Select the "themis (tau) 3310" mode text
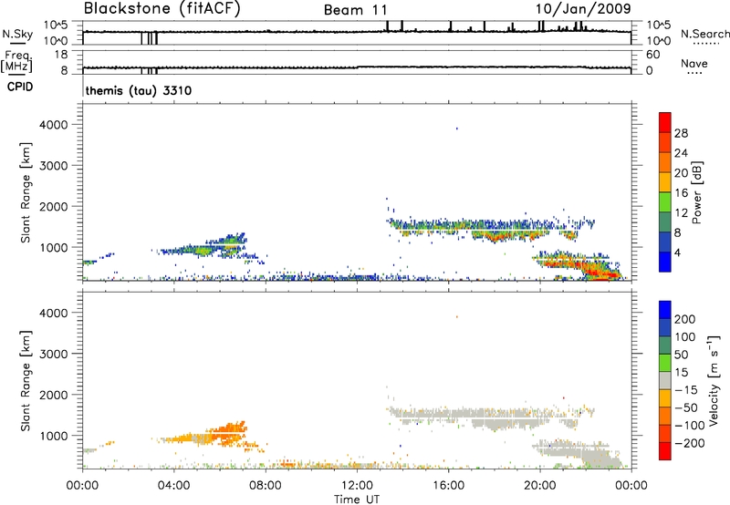The width and height of the screenshot is (730, 505). [x=139, y=90]
